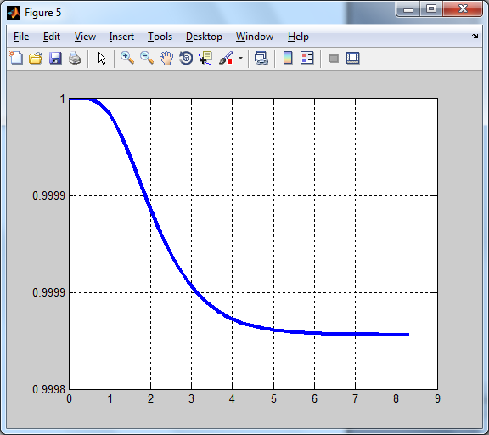The width and height of the screenshot is (489, 435).
Task: Click the x-axis tick label 5
Action: click(273, 398)
